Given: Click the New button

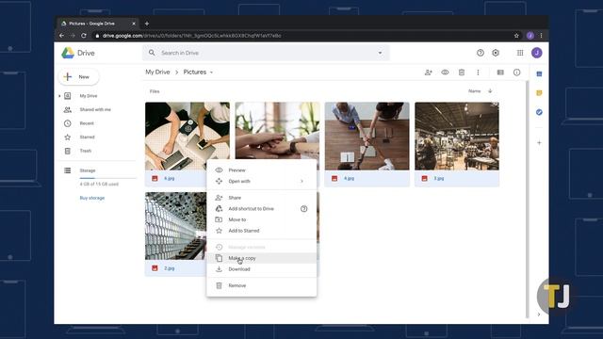Looking at the screenshot, I should 79,77.
